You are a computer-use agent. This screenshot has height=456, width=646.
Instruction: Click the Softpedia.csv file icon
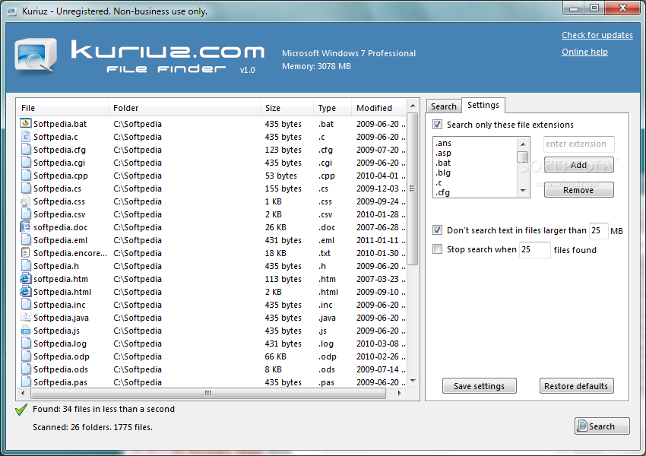click(x=26, y=214)
